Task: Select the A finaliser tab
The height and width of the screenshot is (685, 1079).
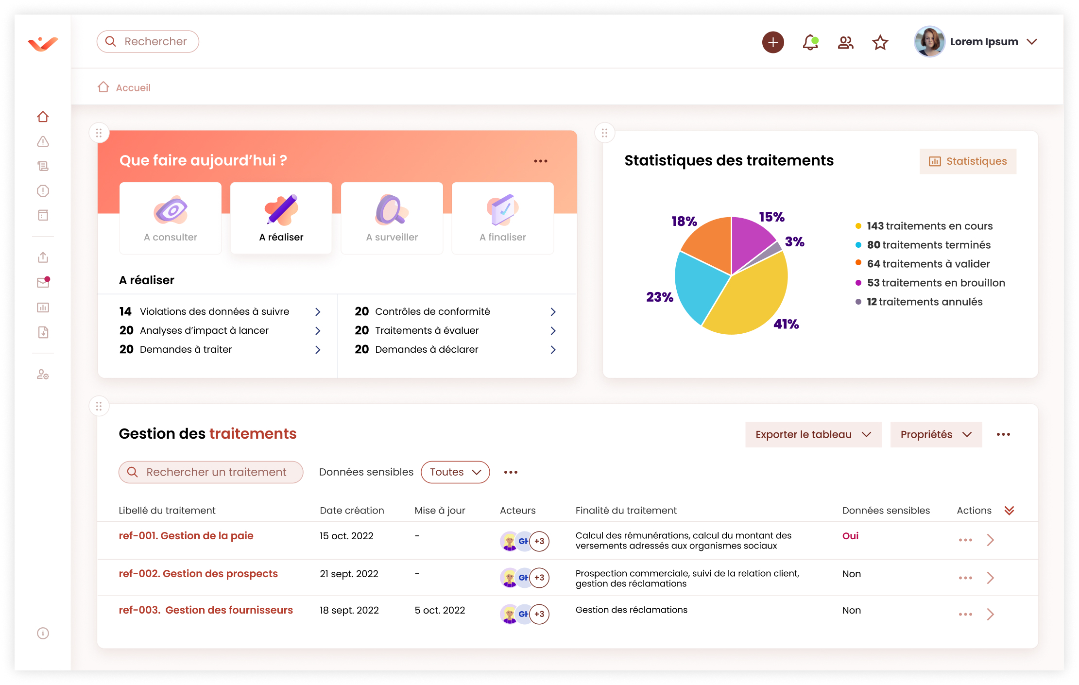Action: tap(503, 218)
